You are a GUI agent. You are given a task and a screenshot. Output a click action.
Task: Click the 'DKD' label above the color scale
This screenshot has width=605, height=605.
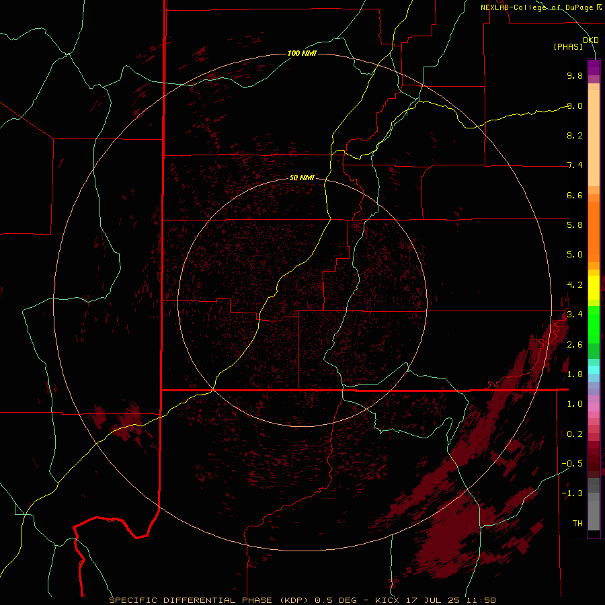click(x=591, y=40)
